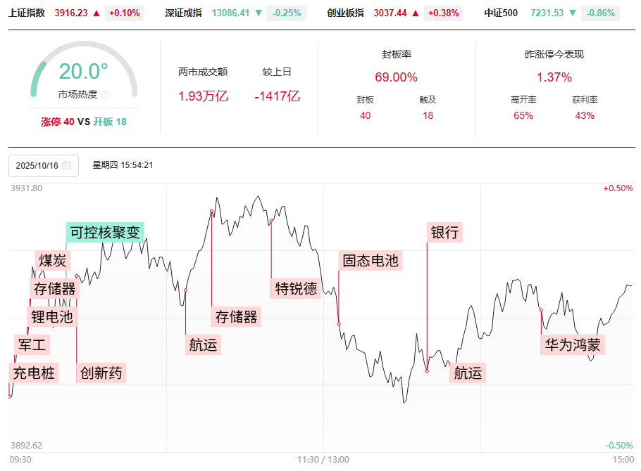Select the 可控核聚变 chart label

click(106, 232)
